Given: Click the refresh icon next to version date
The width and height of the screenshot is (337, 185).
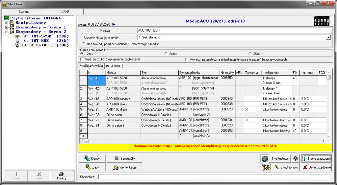Looking at the screenshot, I should [x=114, y=25].
